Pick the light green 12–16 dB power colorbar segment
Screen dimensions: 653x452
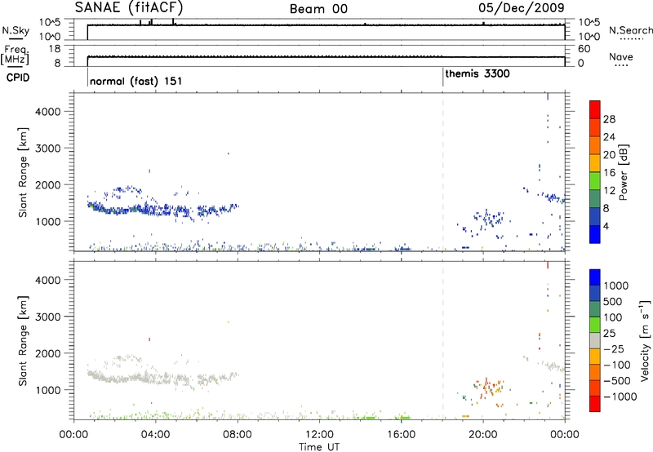[595, 181]
